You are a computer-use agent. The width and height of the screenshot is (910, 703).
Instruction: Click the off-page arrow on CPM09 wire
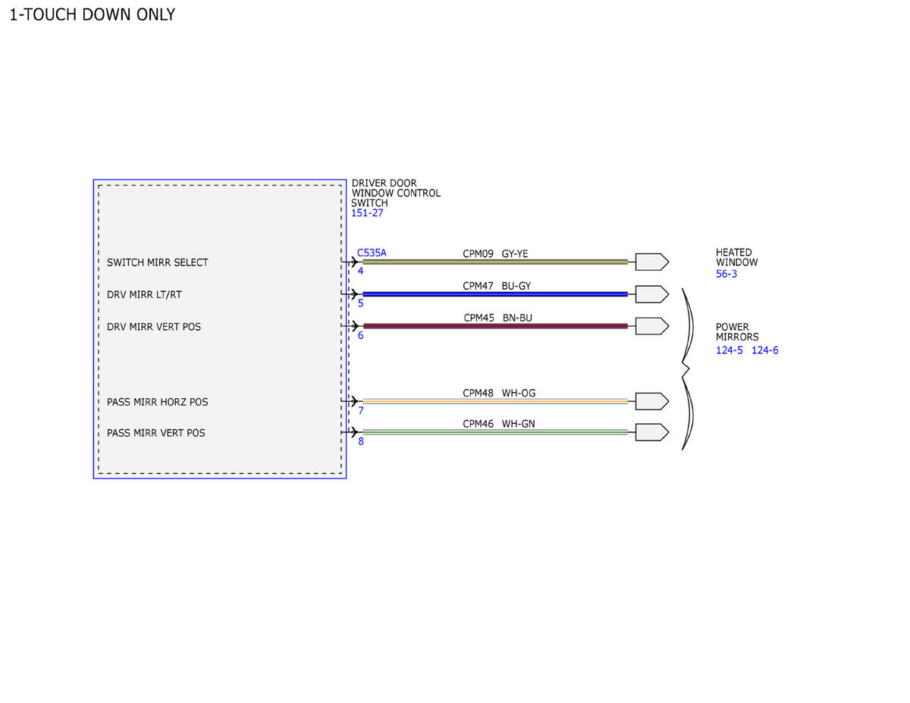click(x=652, y=262)
